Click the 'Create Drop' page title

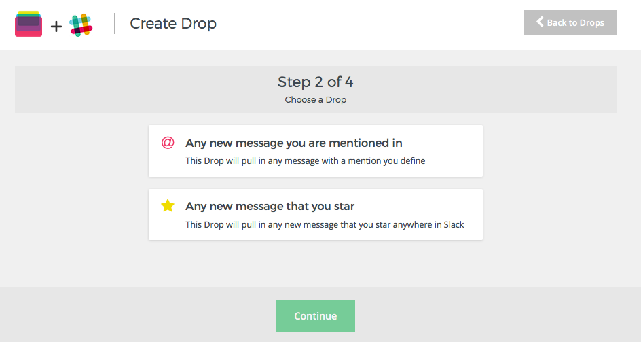point(173,23)
